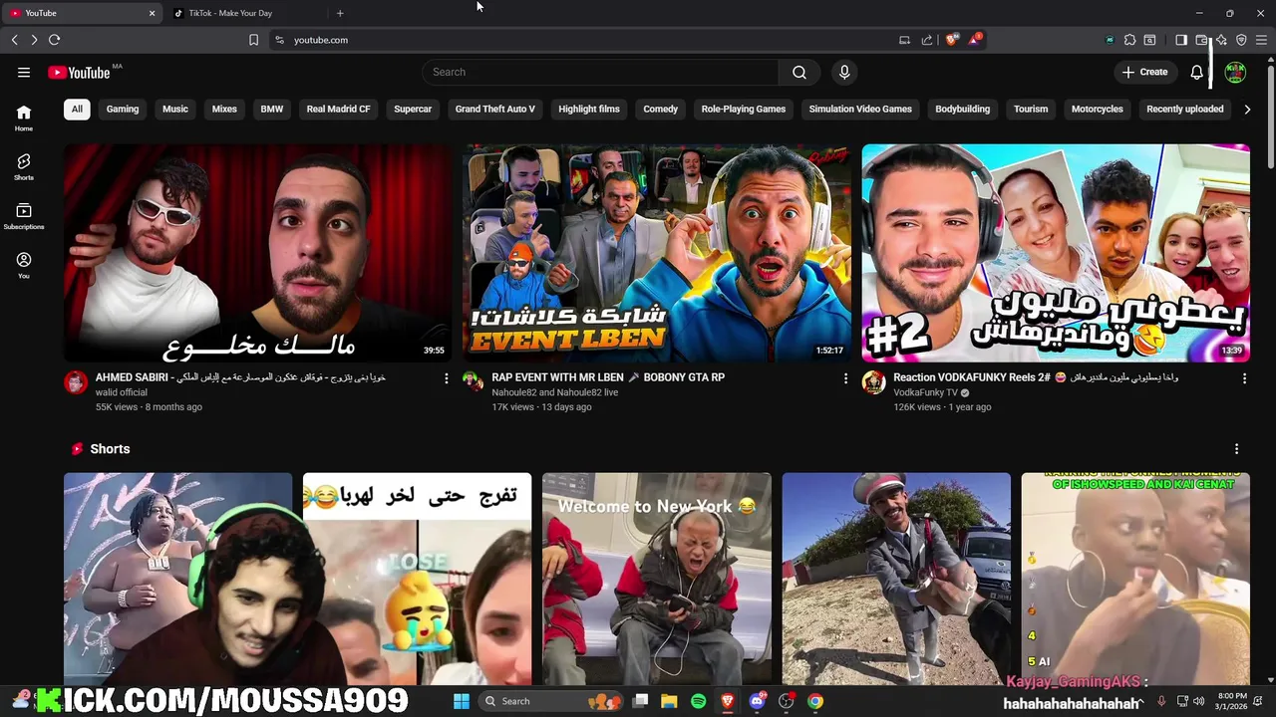Viewport: 1276px width, 717px height.
Task: Open Reaction VODKAFUNKY Reels video title
Action: pyautogui.click(x=1036, y=377)
